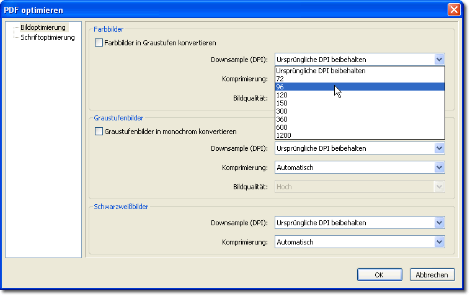Enable Farbbilder in Graustufen konvertieren checkbox

[99, 43]
